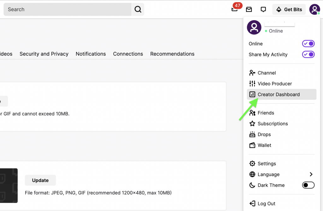The height and width of the screenshot is (211, 323).
Task: Switch to Security and Privacy tab
Action: [44, 54]
